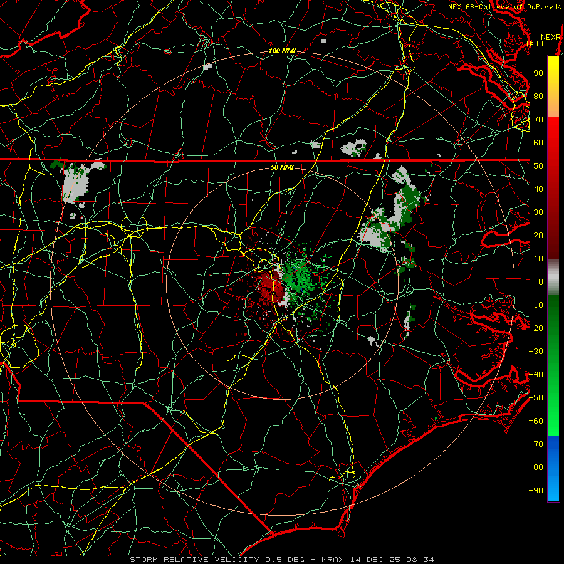Click the positive 40 scale label
The height and width of the screenshot is (564, 564).
pyautogui.click(x=538, y=189)
